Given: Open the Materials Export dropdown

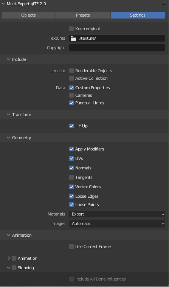Looking at the screenshot, I should click(117, 214).
